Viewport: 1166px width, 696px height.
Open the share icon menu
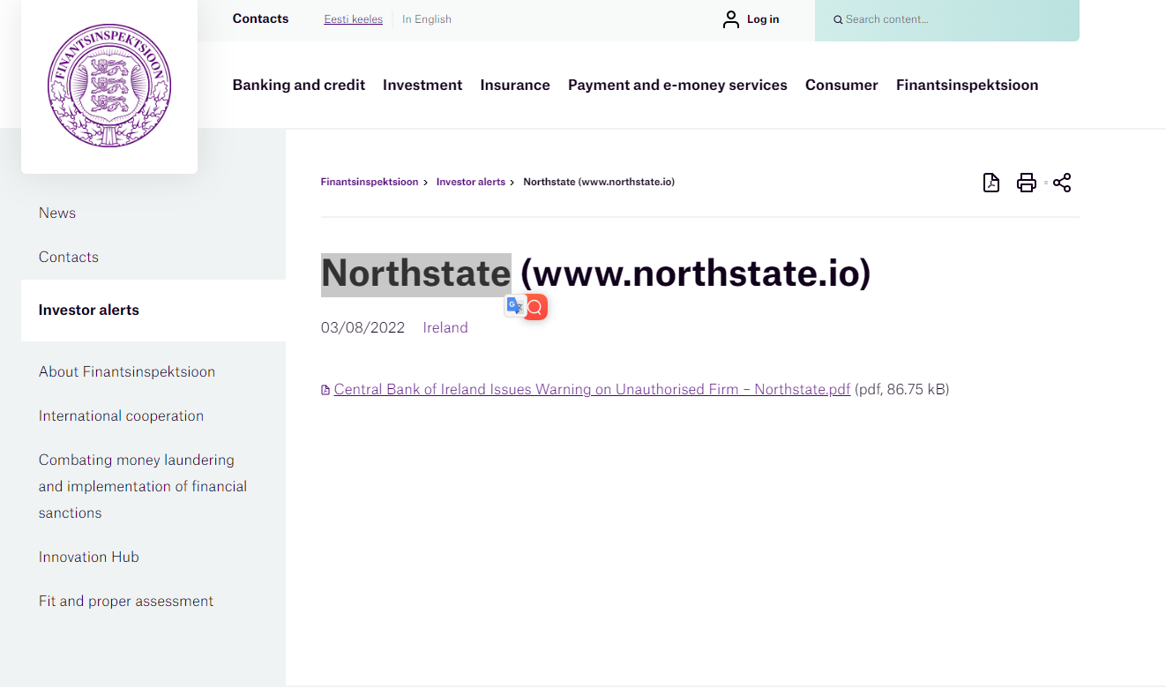(x=1062, y=183)
